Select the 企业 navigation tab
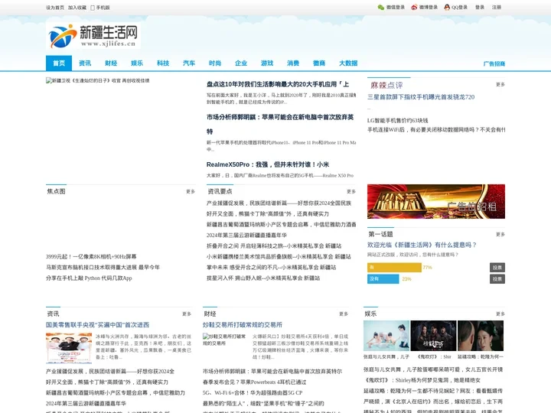Image resolution: width=551 pixels, height=413 pixels. tap(241, 63)
